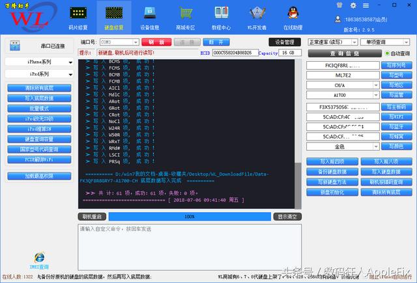
Task: Open the 商城专区 shopping cart icon
Action: (186, 18)
